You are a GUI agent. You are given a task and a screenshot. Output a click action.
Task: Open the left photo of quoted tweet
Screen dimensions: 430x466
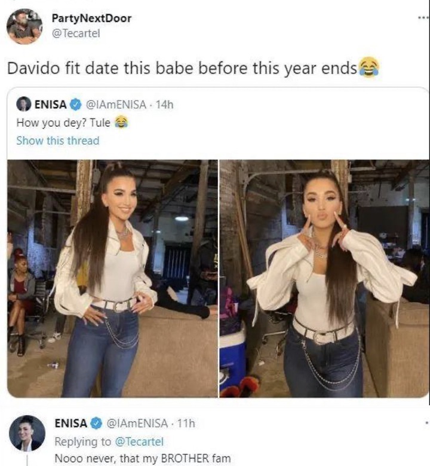pos(112,279)
